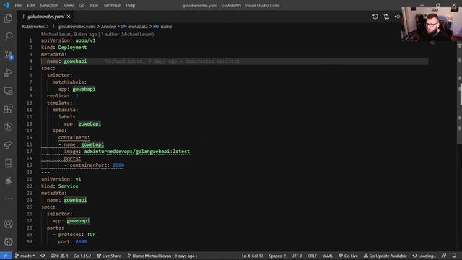Change language mode via YAML status item
Viewport: 462px width, 260px height.
(x=327, y=256)
